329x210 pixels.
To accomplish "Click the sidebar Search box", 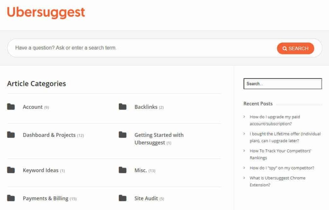I will pos(282,84).
